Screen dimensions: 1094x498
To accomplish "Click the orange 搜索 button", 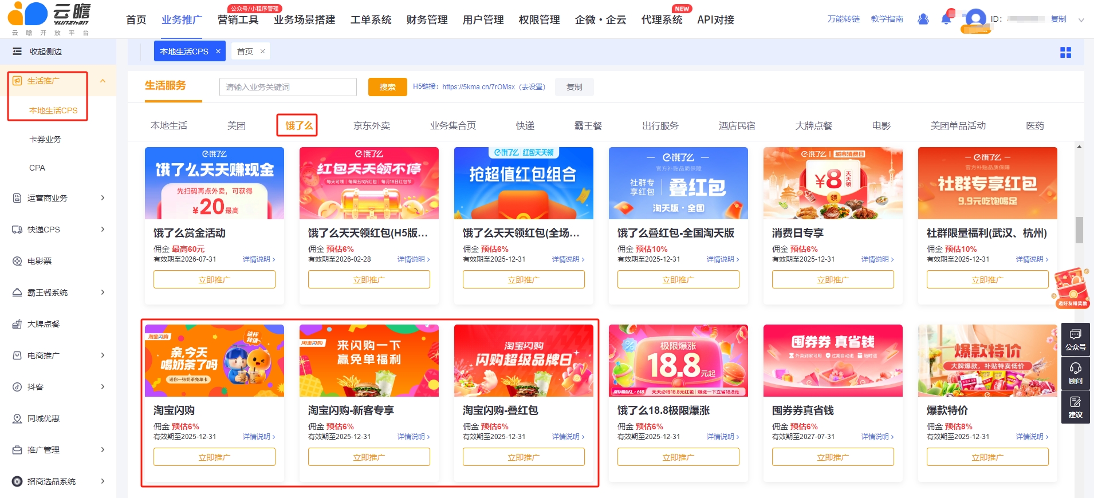I will pos(388,87).
